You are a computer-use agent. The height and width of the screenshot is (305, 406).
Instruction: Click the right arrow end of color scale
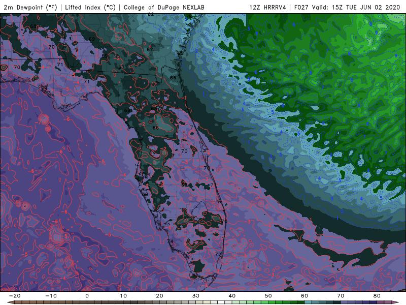point(396,302)
